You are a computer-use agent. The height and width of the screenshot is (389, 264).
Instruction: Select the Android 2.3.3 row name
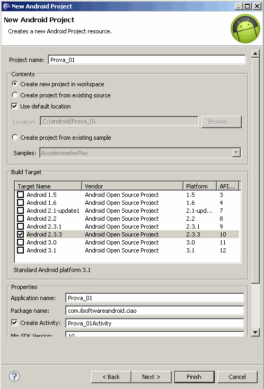(44, 234)
